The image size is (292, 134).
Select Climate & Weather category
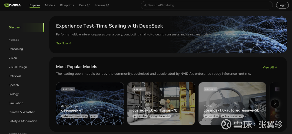click(22, 112)
